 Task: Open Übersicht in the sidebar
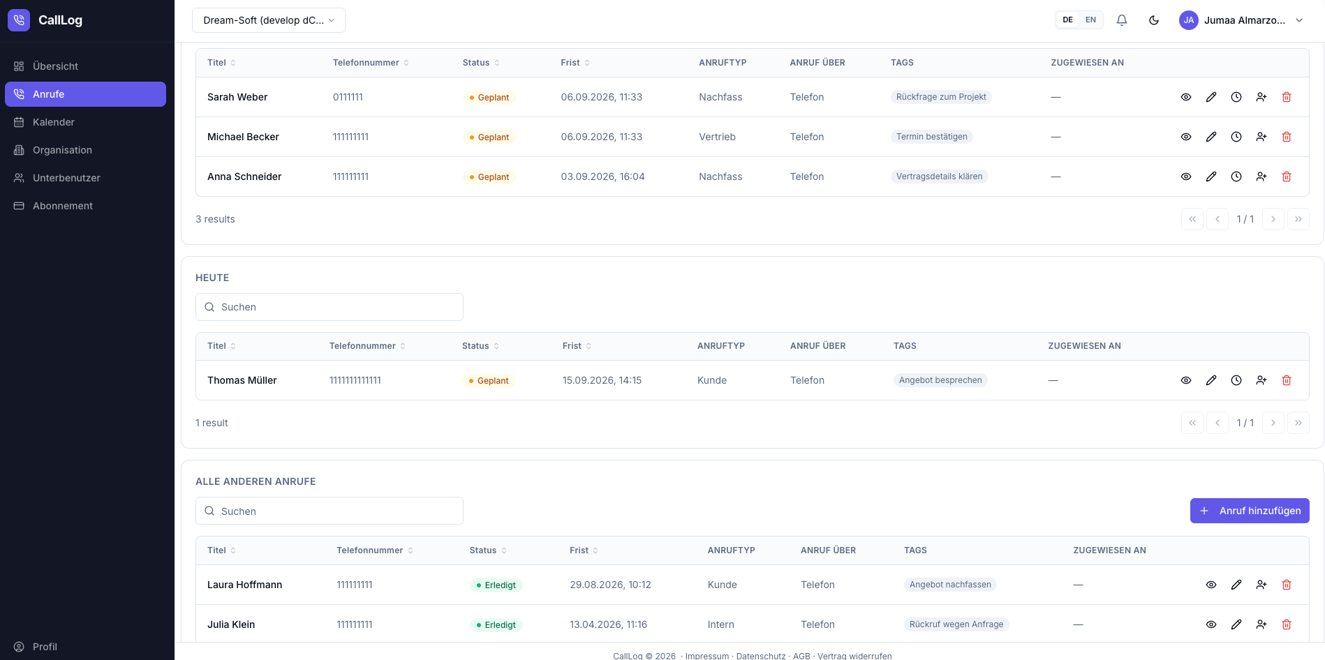pos(85,66)
